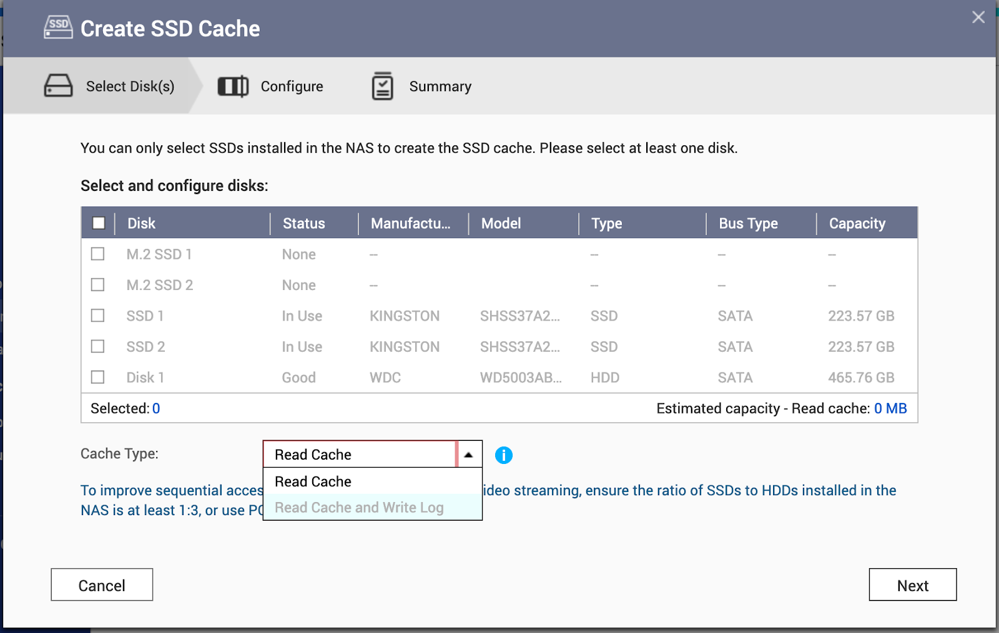Click the Summary clipboard icon

(x=382, y=86)
